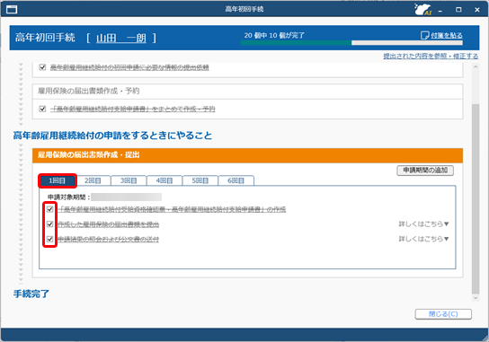The height and width of the screenshot is (342, 489).
Task: Click the 手続完了 heading
Action: pos(31,294)
